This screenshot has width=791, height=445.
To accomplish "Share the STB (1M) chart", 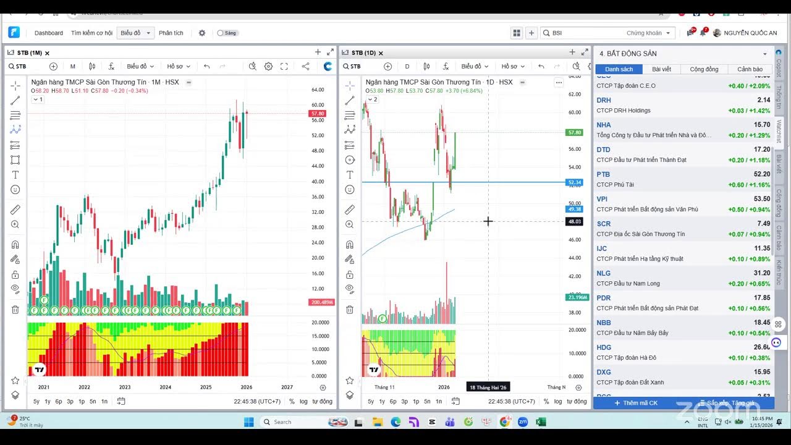I will pos(305,66).
